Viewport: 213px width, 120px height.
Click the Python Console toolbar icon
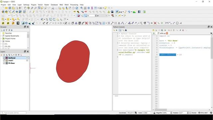click(x=117, y=12)
